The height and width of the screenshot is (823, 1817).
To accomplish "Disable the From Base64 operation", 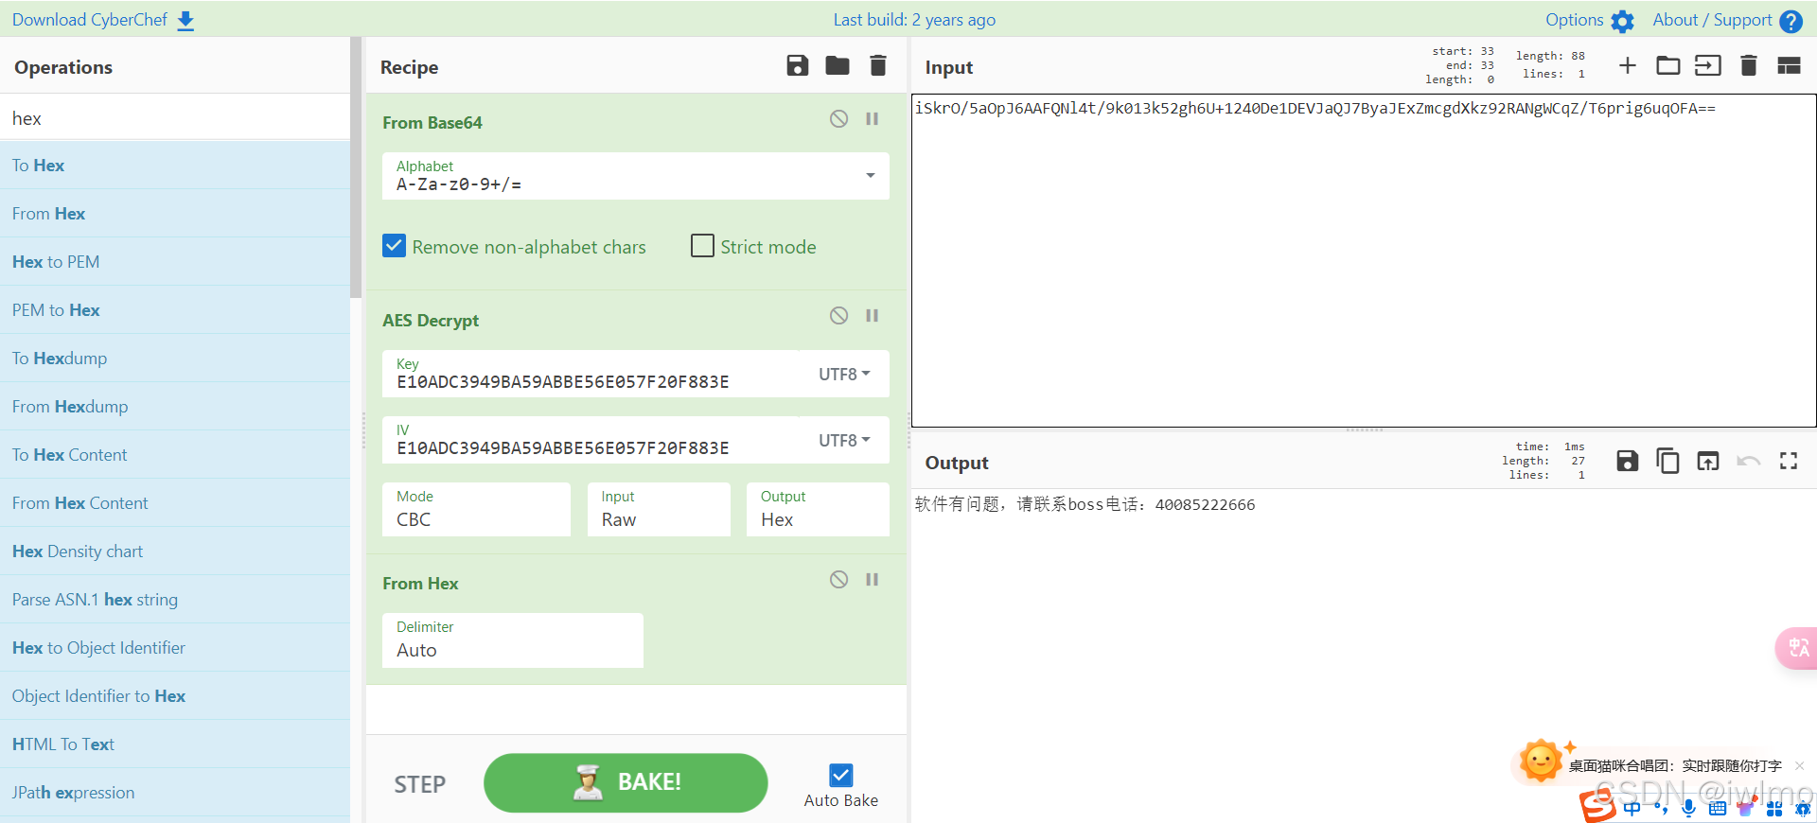I will [839, 118].
